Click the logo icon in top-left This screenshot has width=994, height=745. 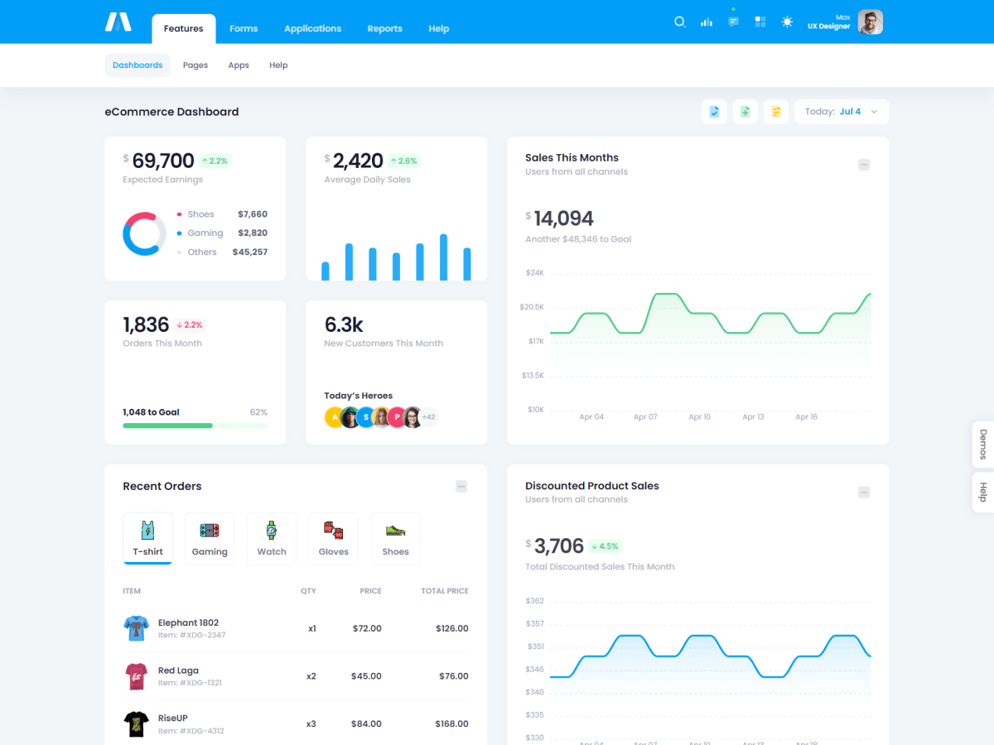pos(118,22)
